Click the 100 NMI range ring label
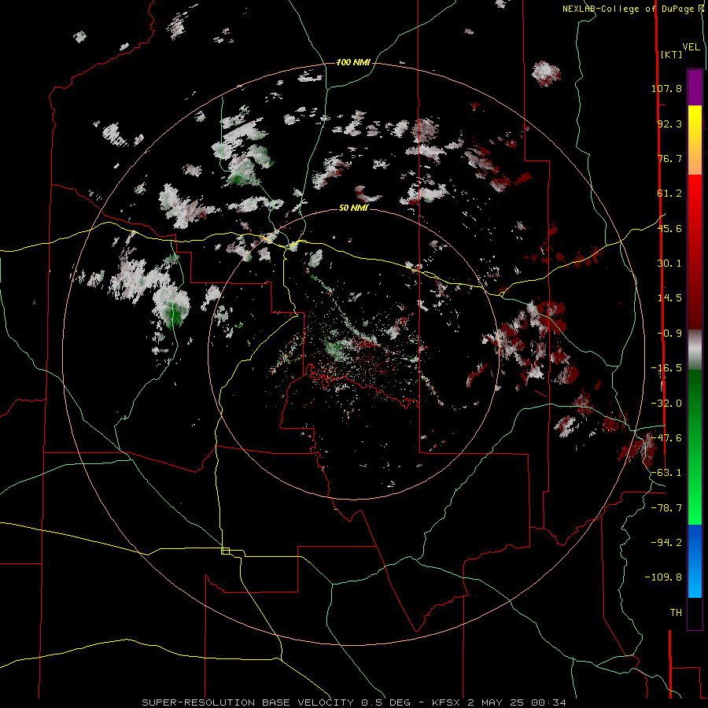Image resolution: width=708 pixels, height=708 pixels. point(353,62)
